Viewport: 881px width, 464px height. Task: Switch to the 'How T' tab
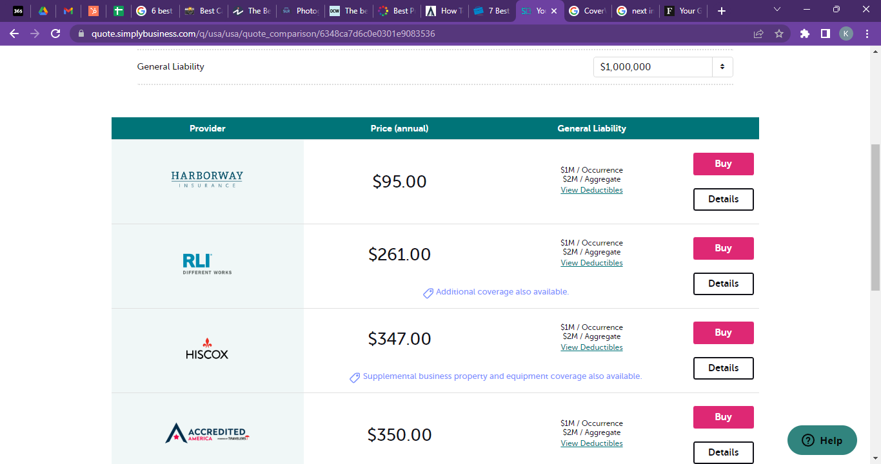click(444, 11)
